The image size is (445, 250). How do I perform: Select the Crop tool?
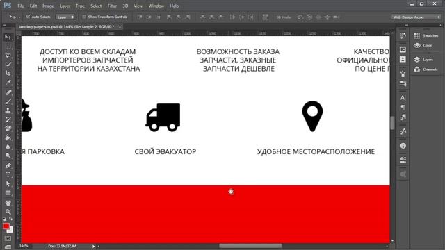pos(8,73)
